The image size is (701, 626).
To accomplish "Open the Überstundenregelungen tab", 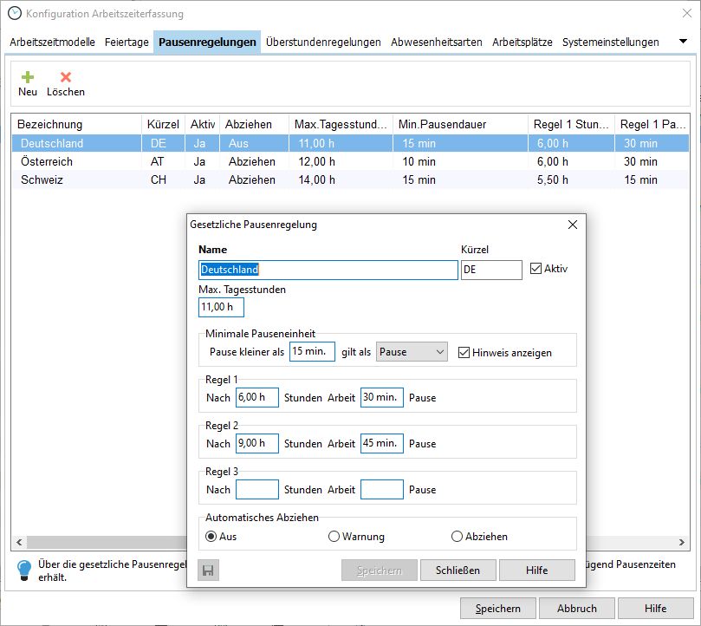I will 323,42.
